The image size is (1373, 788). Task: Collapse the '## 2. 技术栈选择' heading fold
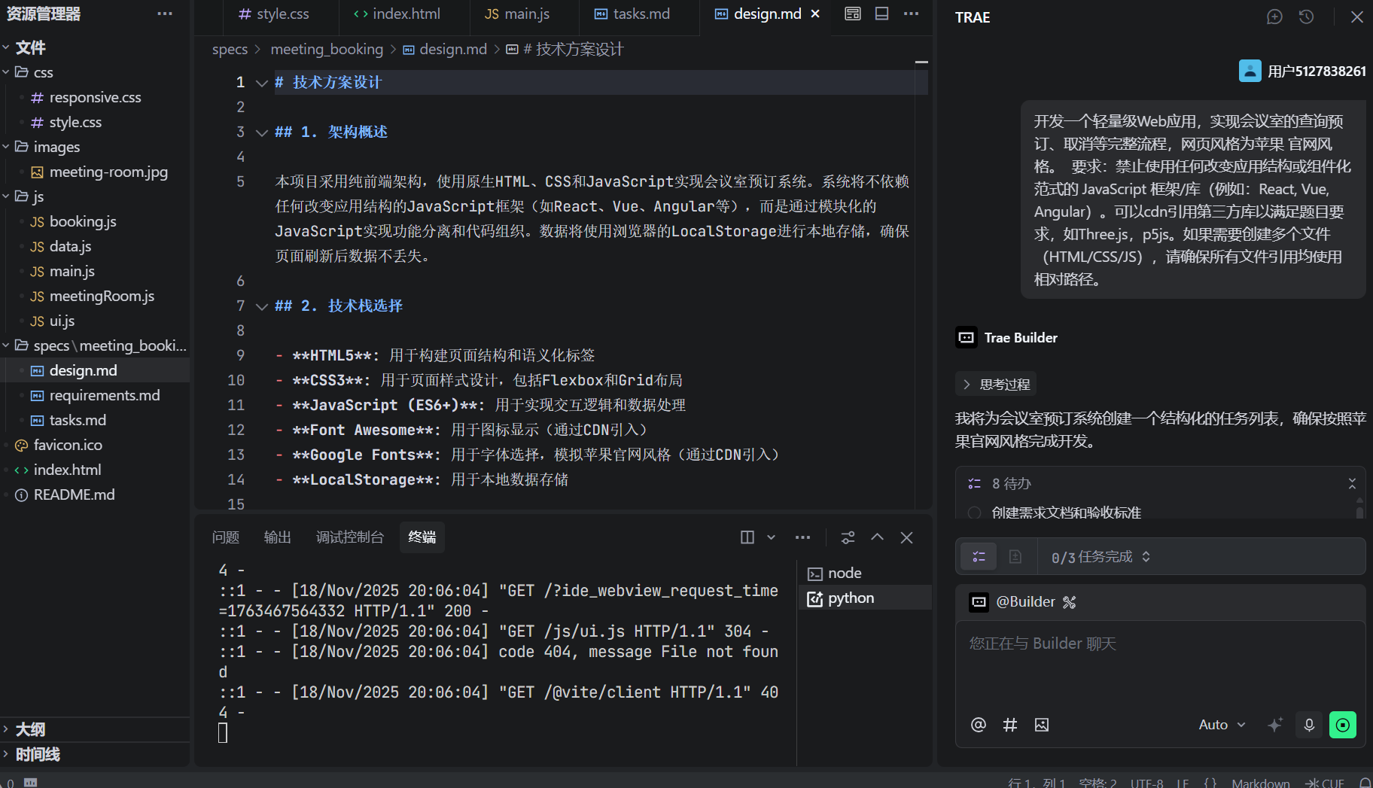pyautogui.click(x=262, y=306)
